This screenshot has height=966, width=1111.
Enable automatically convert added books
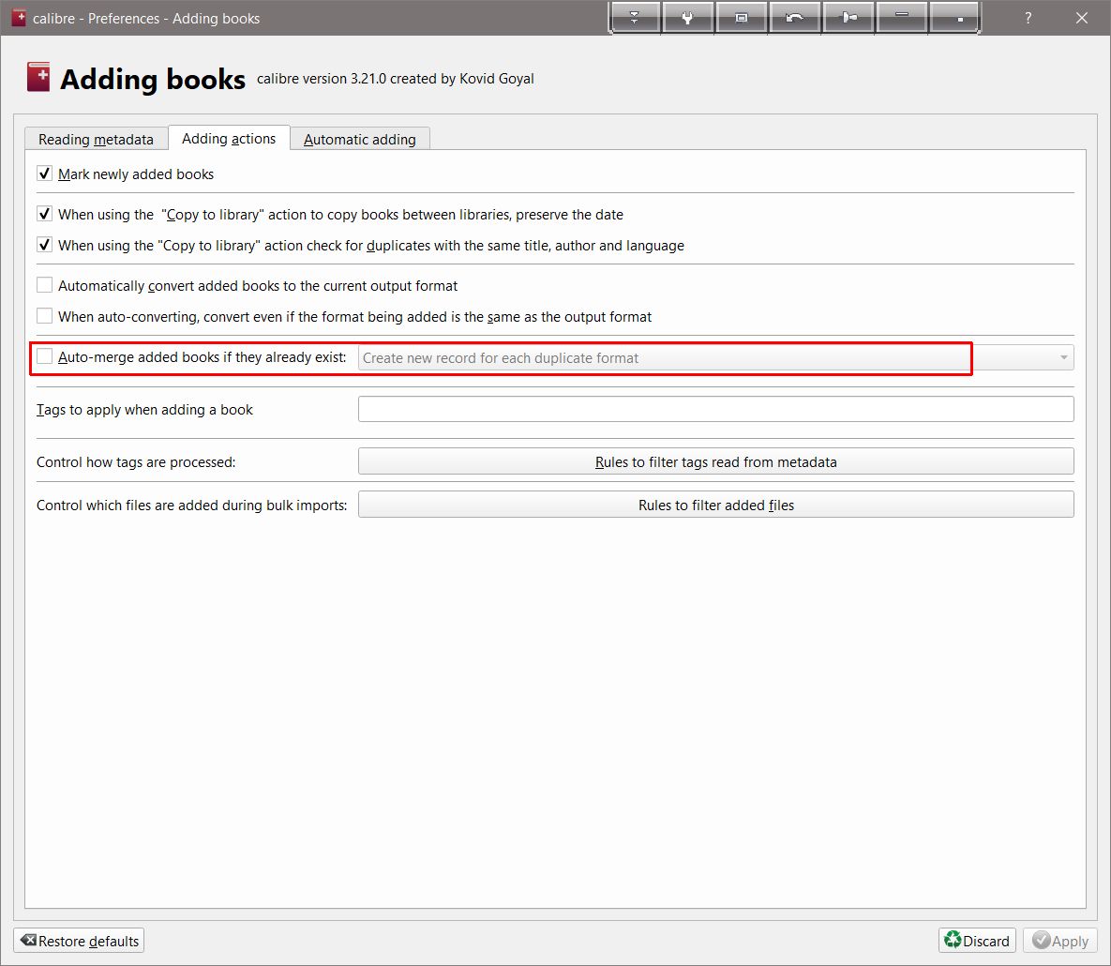(45, 286)
